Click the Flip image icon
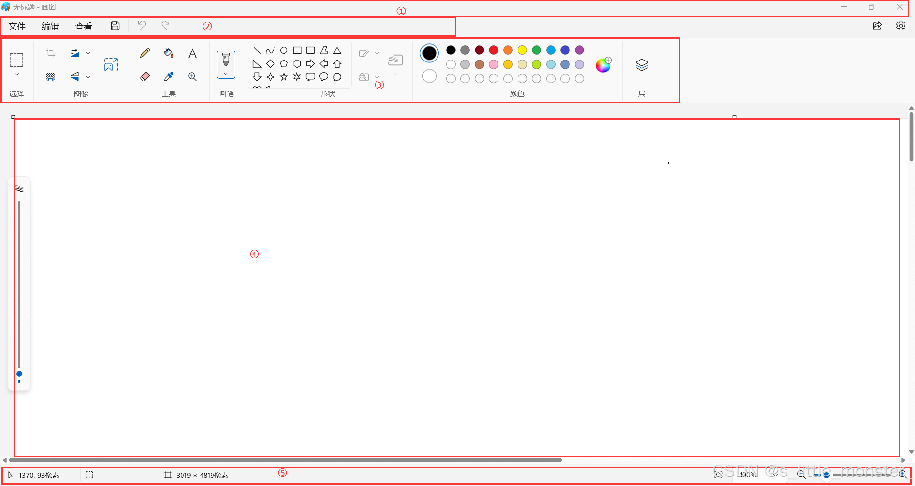Image resolution: width=915 pixels, height=486 pixels. [x=75, y=76]
